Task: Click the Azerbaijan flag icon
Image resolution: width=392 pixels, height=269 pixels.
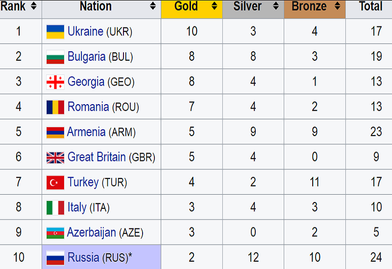Action: click(55, 233)
